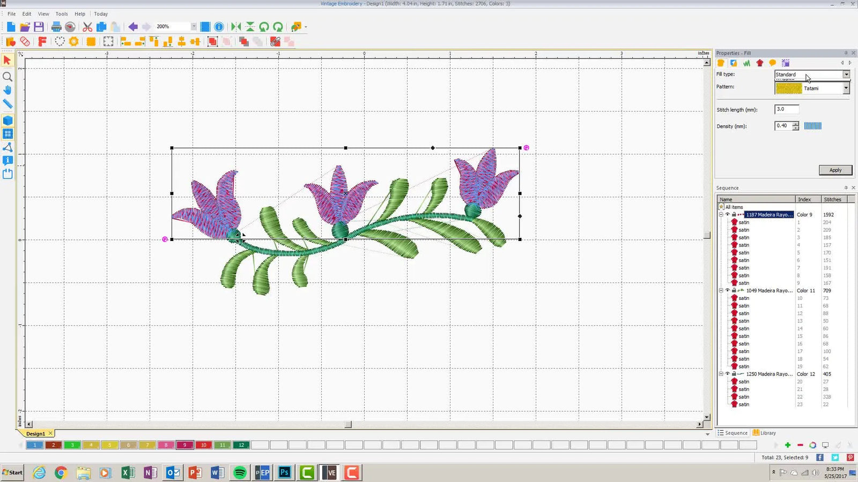Image resolution: width=858 pixels, height=482 pixels.
Task: Open color wheel icon near palette
Action: [812, 445]
